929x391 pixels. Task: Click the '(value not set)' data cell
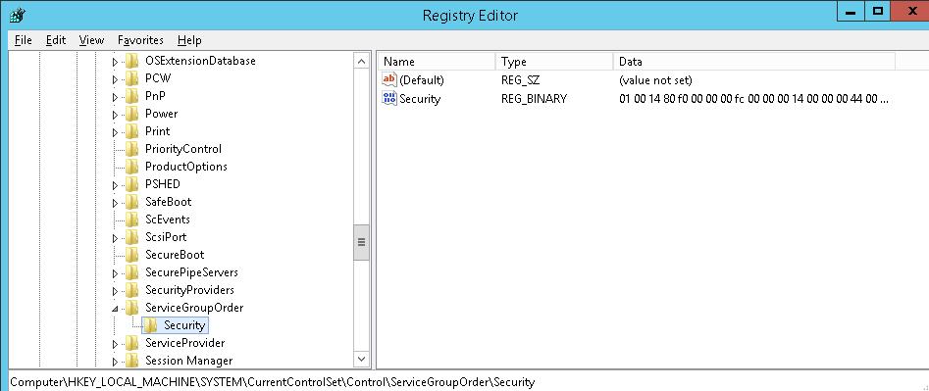pos(655,80)
